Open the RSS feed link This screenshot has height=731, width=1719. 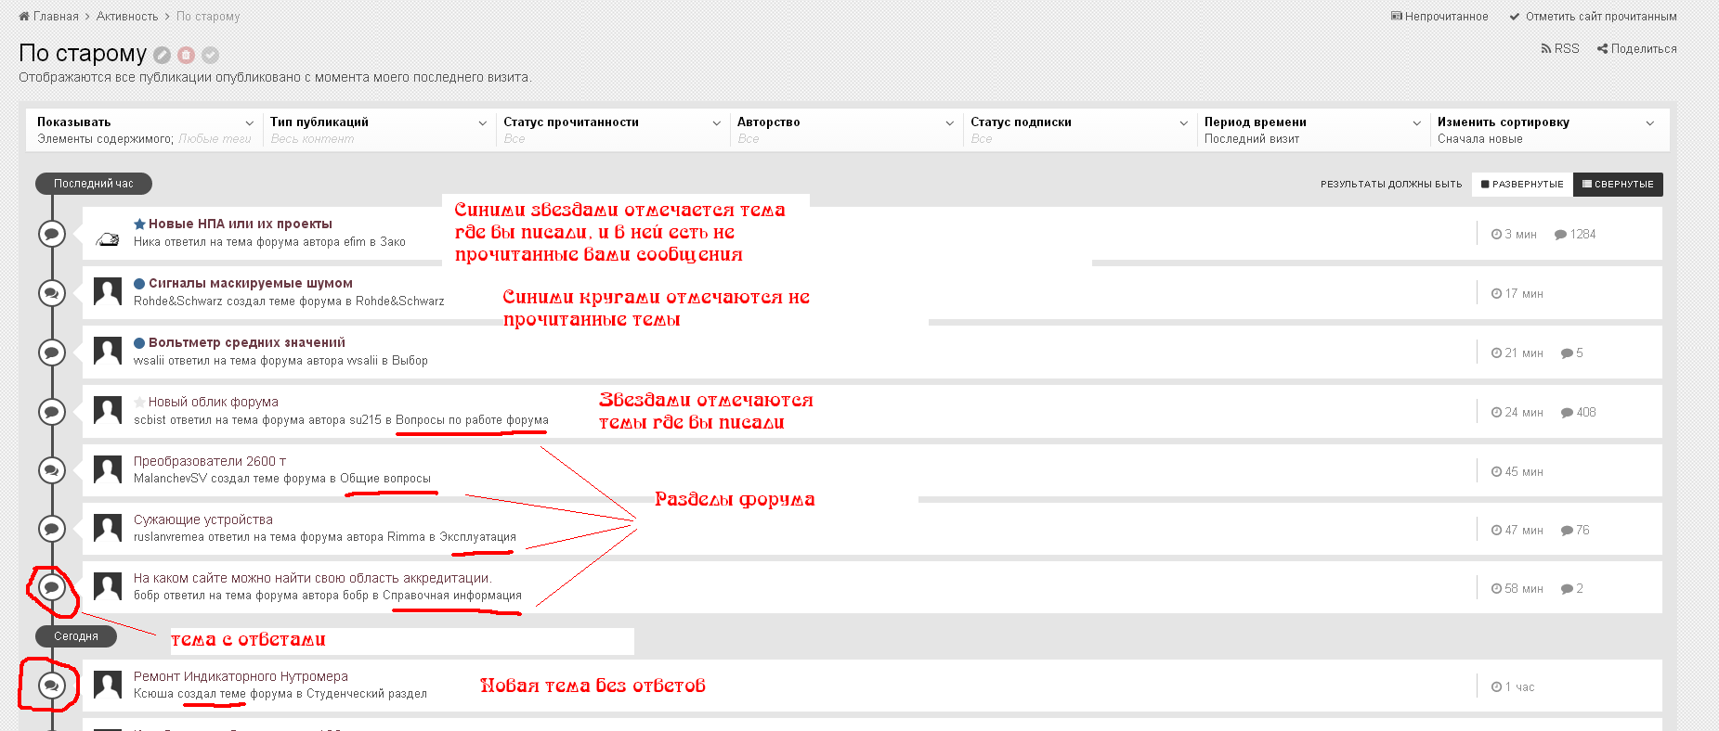pyautogui.click(x=1560, y=49)
